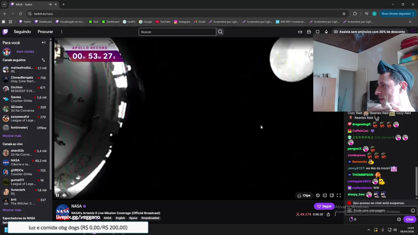Screen dimensions: 418x235
Task: Open the notifications inbox icon
Action: coord(309,32)
